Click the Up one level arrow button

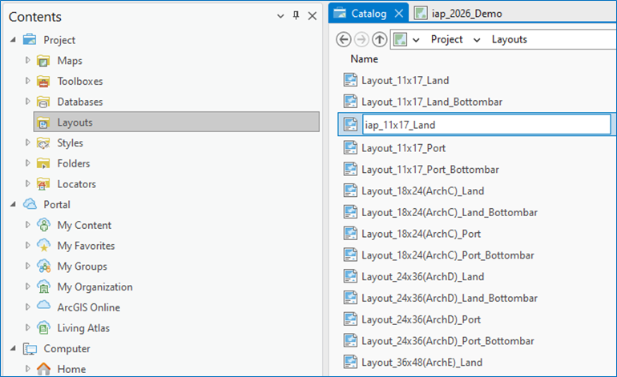click(x=379, y=39)
